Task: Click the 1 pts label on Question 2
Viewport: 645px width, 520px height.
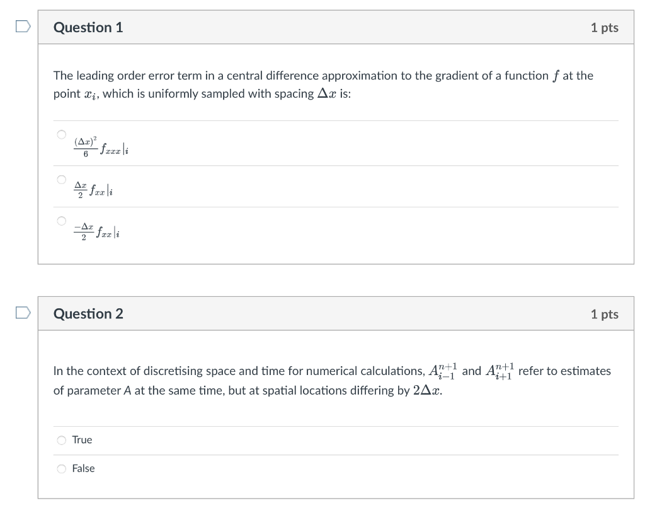Action: [x=605, y=314]
